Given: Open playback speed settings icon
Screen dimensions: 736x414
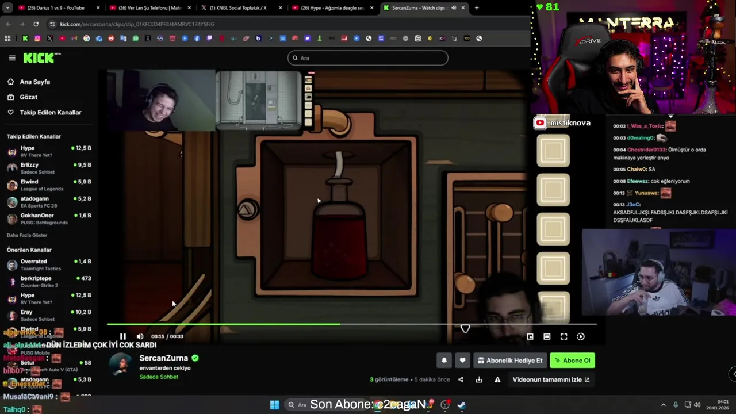Looking at the screenshot, I should click(581, 336).
